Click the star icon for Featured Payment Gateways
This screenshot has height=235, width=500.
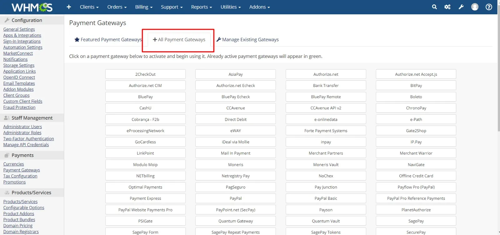point(77,40)
